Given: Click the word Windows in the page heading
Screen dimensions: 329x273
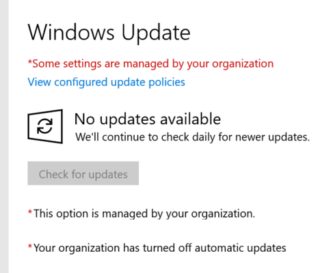Looking at the screenshot, I should point(71,32).
